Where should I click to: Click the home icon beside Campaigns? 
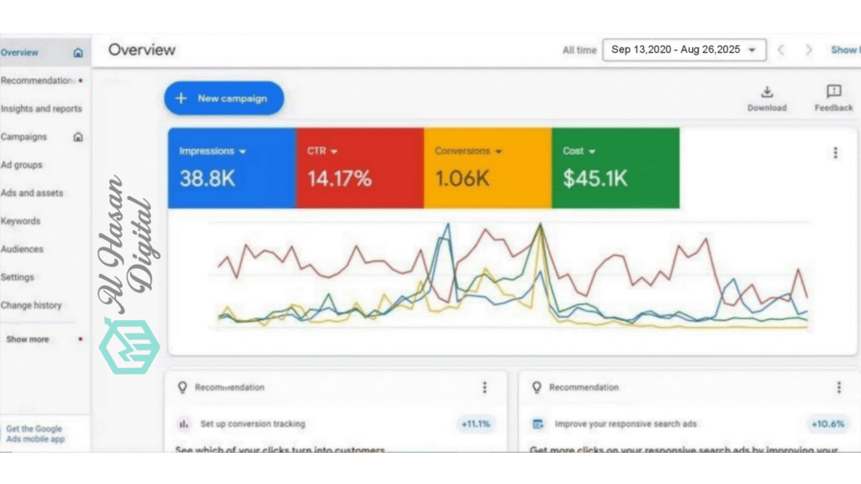coord(78,137)
